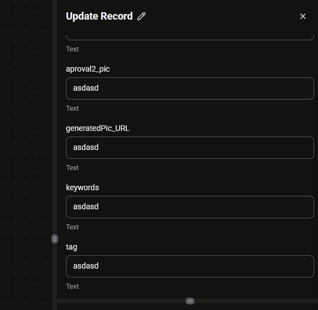
Task: Click the Text type hint under keywords
Action: [72, 227]
